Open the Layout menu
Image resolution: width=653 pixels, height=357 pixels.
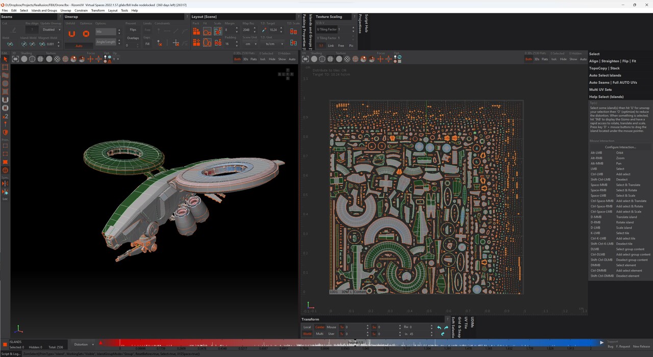click(x=113, y=10)
